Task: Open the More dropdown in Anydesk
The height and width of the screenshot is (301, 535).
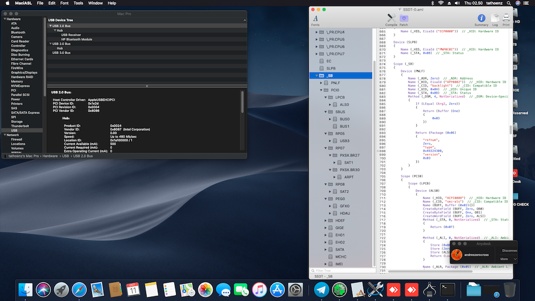Action: tap(507, 259)
